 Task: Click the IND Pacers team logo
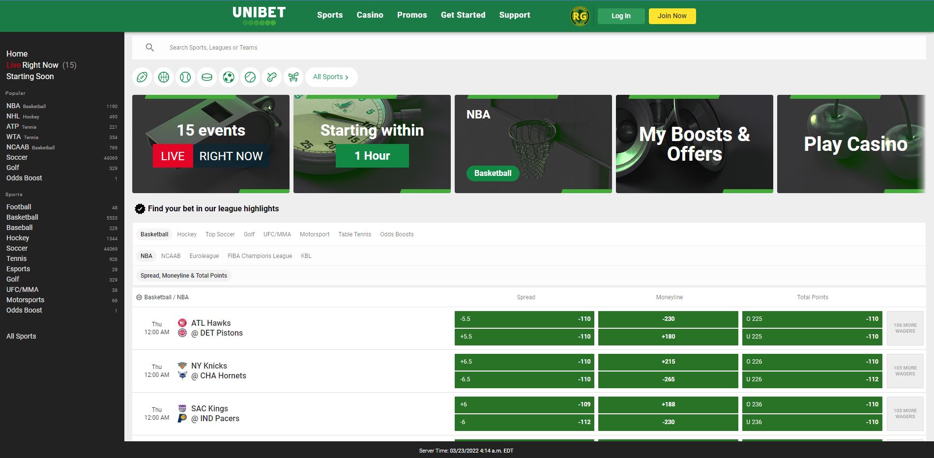pyautogui.click(x=182, y=418)
